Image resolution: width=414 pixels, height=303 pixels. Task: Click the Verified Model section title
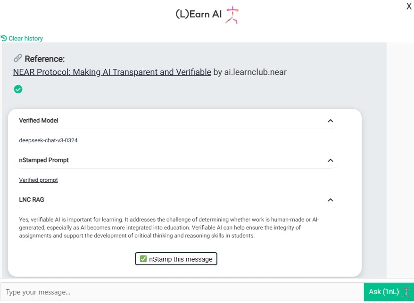click(x=39, y=121)
